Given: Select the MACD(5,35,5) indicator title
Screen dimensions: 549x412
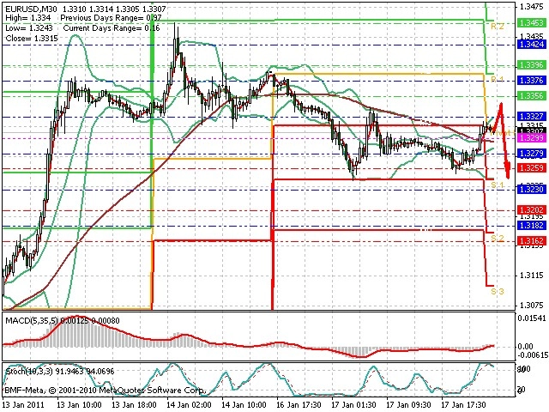Looking at the screenshot, I should (32, 320).
